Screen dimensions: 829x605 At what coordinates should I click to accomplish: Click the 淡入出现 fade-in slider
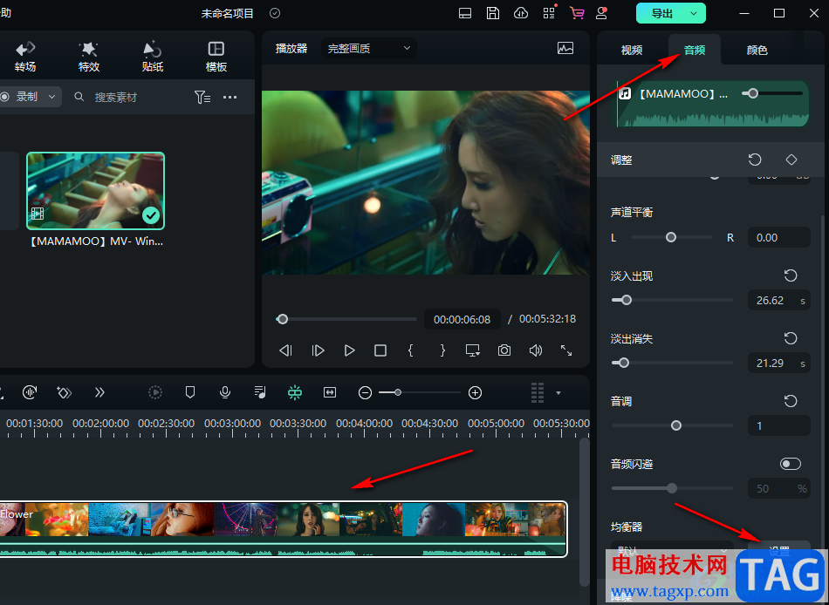(672, 300)
